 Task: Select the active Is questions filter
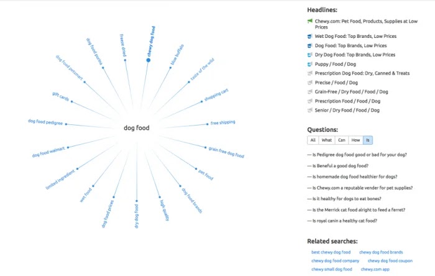368,140
